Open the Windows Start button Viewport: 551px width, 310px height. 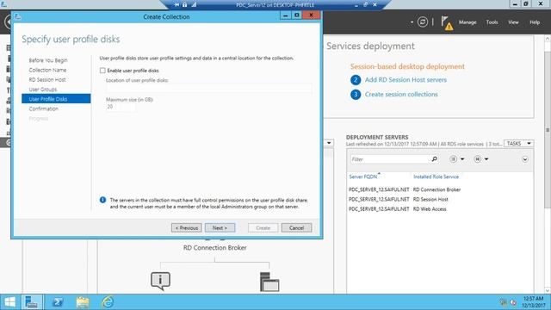tap(9, 302)
